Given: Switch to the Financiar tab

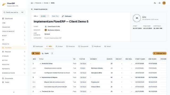Looking at the screenshot, I should 70,46.
